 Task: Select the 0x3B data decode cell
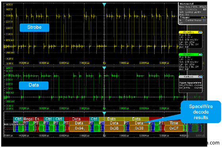tap(114, 128)
